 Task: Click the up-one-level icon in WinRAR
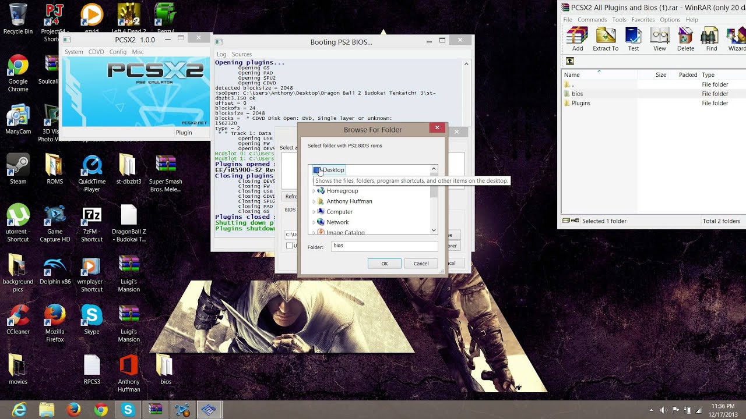570,61
